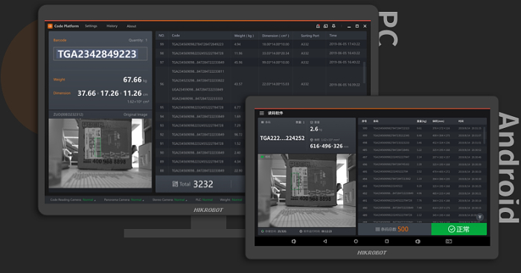Select row 497 in the Android table
The image size is (521, 273).
(422, 157)
